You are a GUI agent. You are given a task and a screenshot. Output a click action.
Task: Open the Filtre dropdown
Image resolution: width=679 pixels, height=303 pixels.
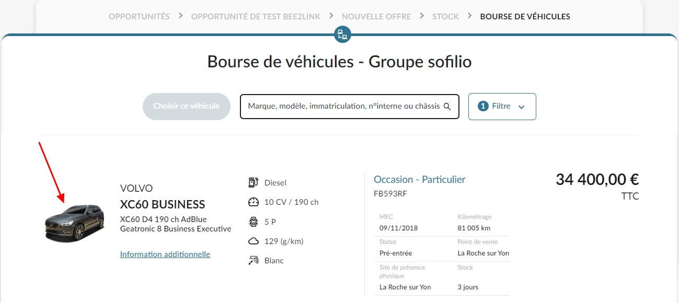[x=502, y=107]
